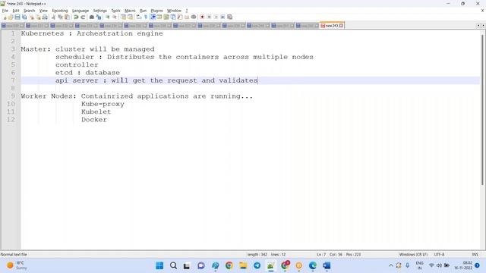Click the Stop Recording macro icon

pyautogui.click(x=209, y=17)
